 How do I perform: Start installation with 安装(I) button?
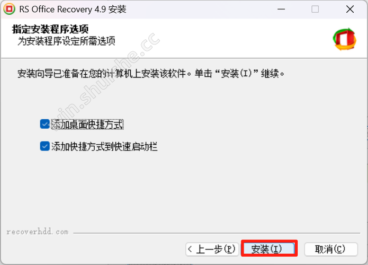pyautogui.click(x=269, y=249)
